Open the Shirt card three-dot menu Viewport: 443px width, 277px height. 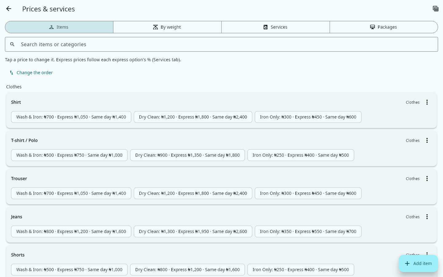[427, 102]
